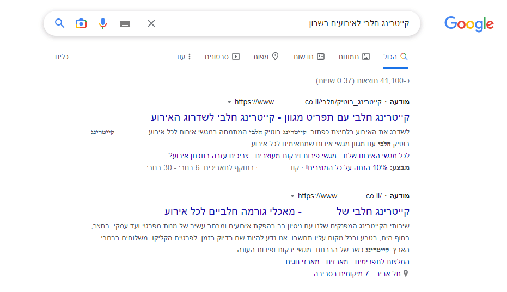Open sitelink מגשי פירות וירקות מעוצבים

point(296,156)
